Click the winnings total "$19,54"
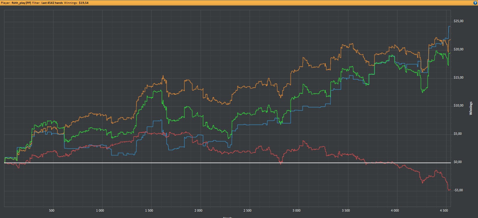The width and height of the screenshot is (478, 218). [x=84, y=3]
